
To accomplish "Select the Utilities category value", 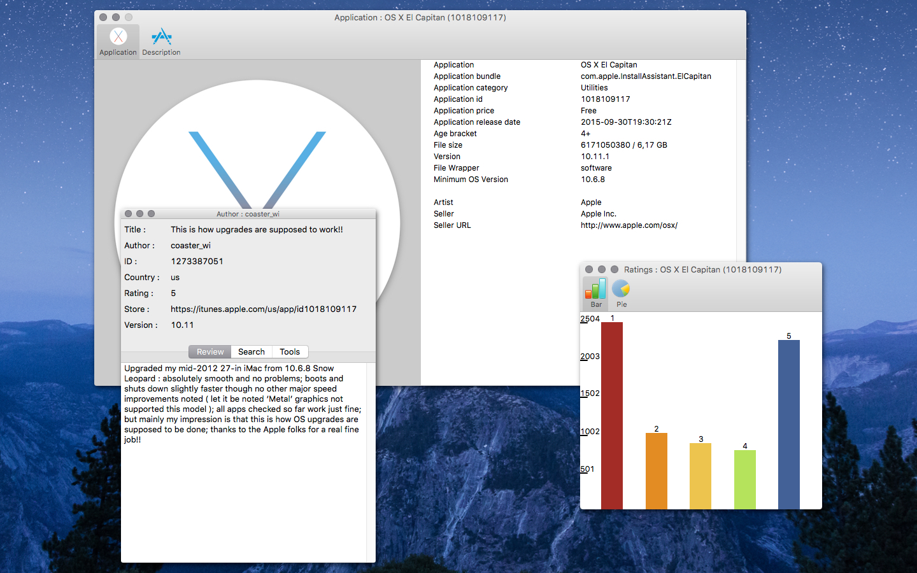I will (594, 88).
